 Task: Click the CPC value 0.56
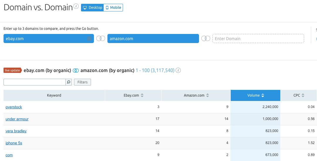coord(311,119)
